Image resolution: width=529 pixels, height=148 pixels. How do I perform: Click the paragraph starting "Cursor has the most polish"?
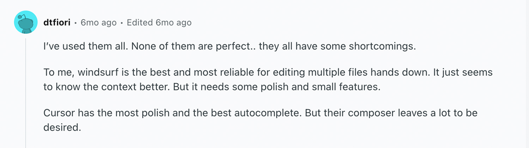point(260,120)
